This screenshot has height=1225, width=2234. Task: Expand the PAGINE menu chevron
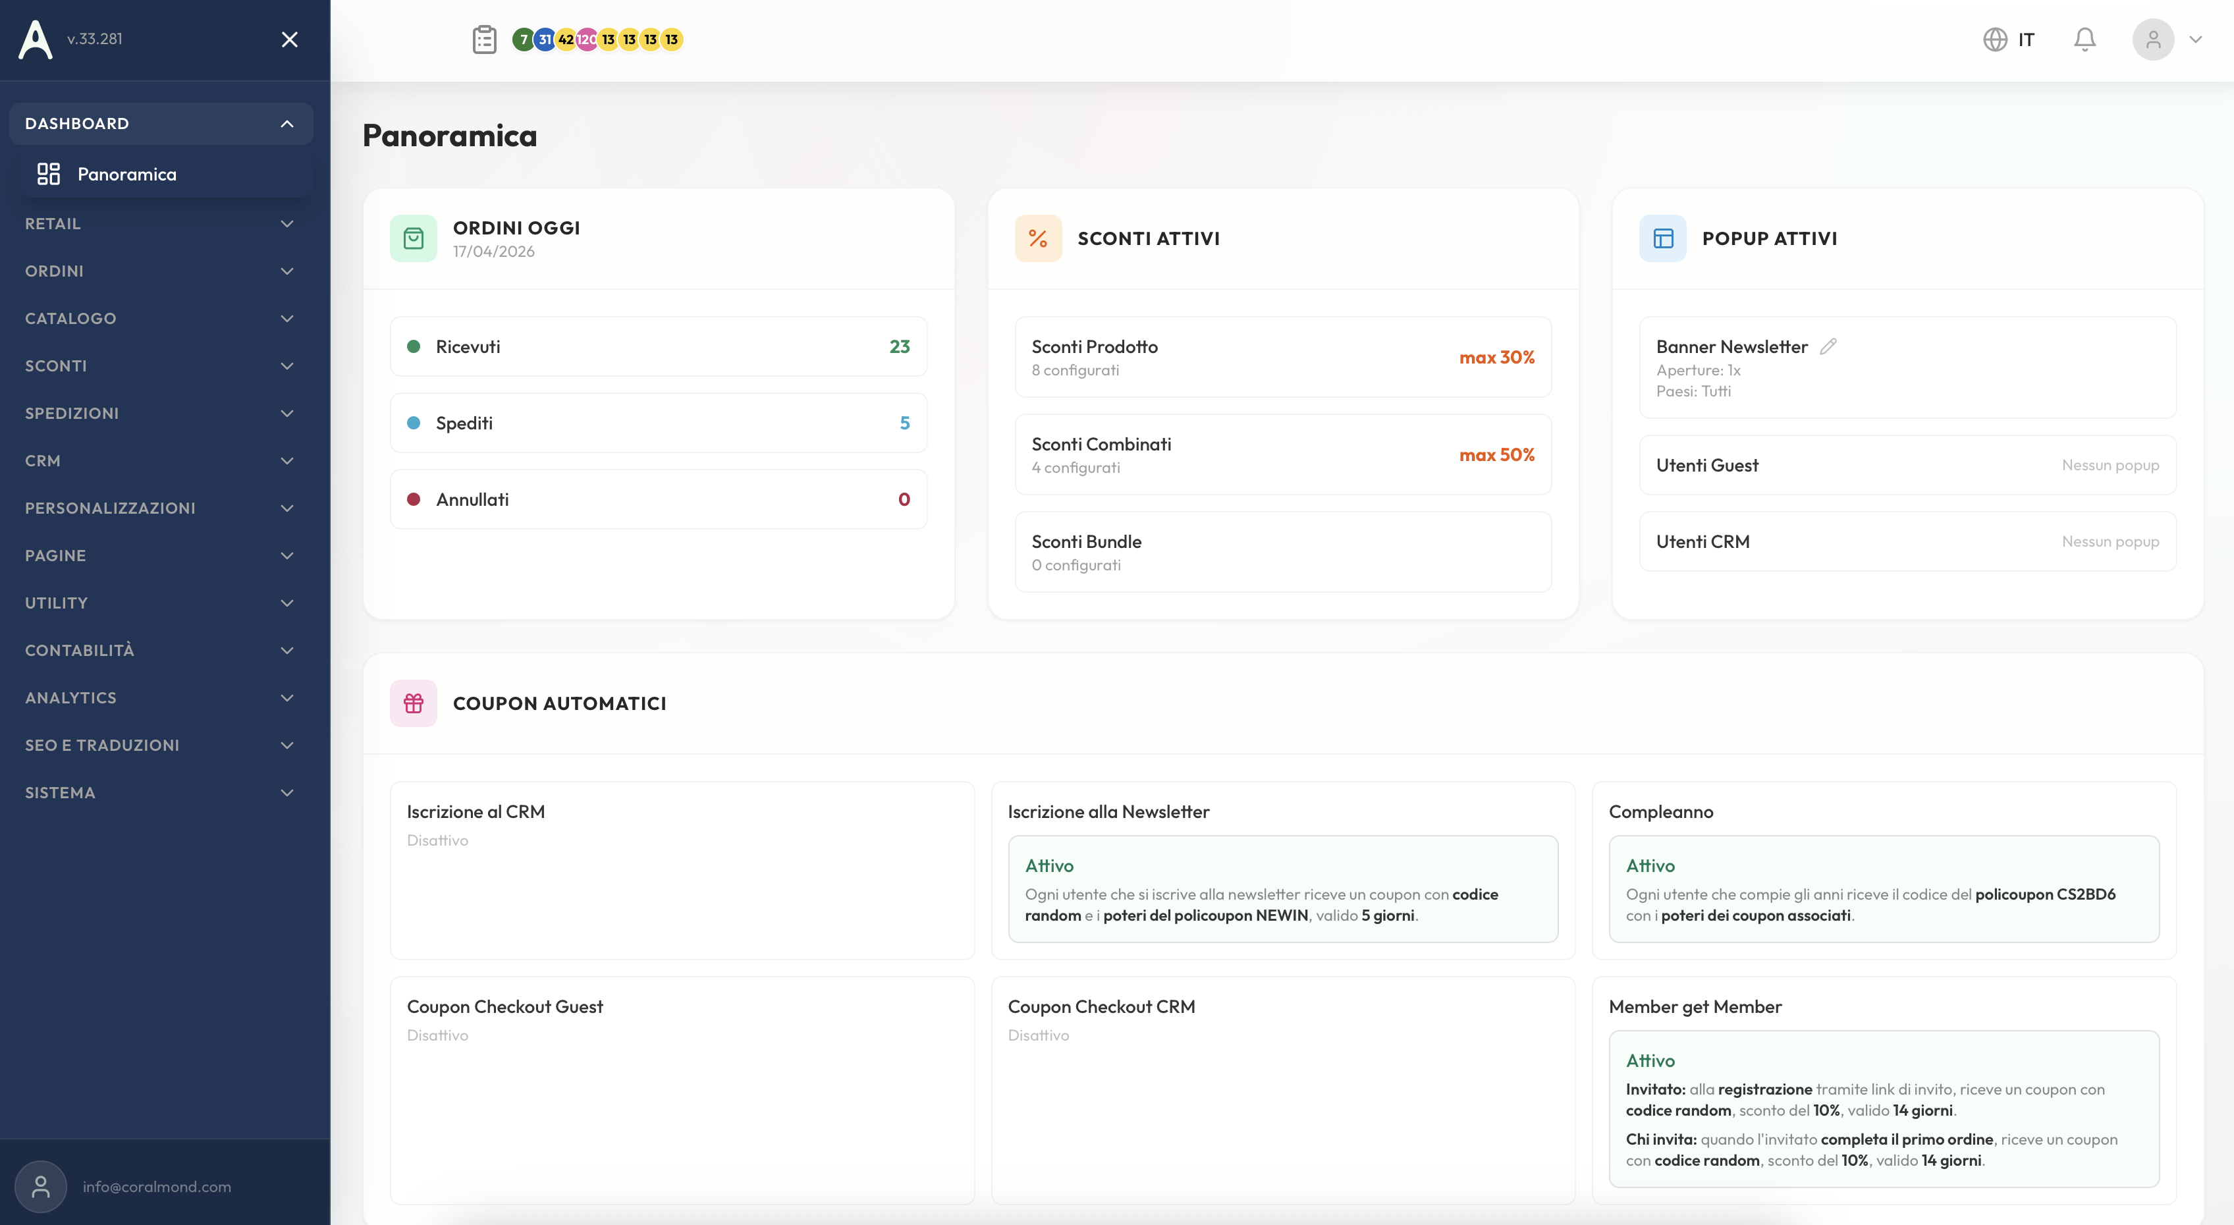[287, 556]
